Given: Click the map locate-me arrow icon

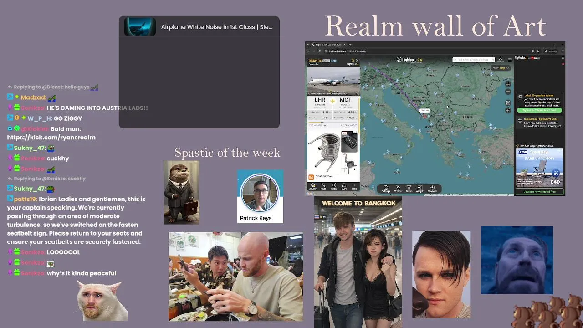Looking at the screenshot, I should 508,110.
